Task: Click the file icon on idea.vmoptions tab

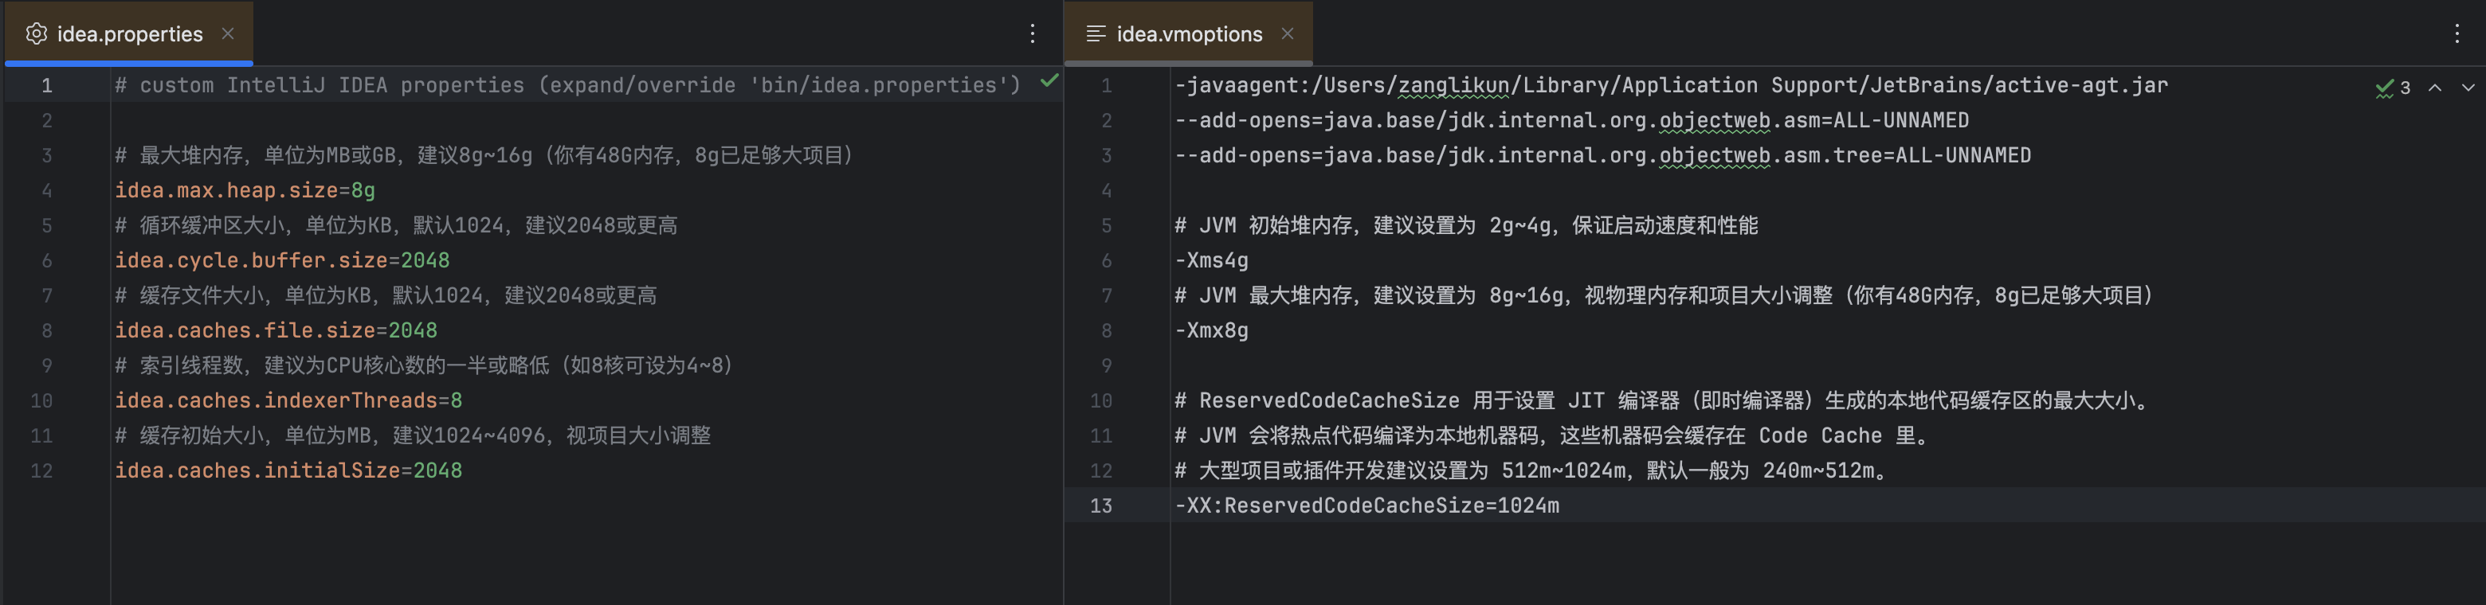Action: pyautogui.click(x=1096, y=33)
